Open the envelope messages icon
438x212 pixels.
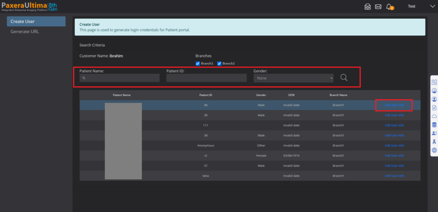coord(378,6)
